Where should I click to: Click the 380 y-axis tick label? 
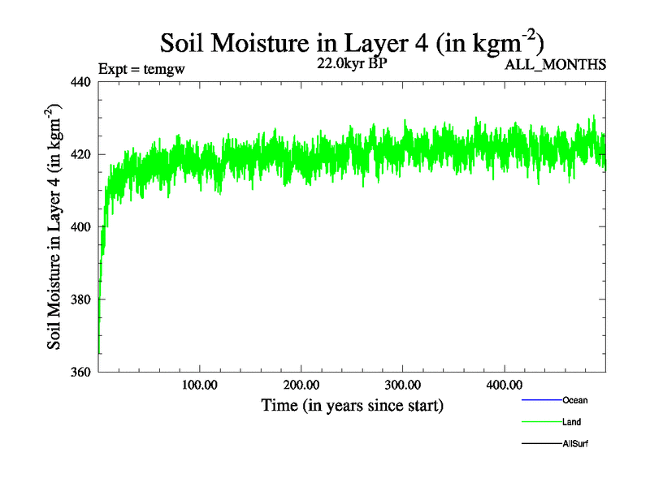(81, 300)
